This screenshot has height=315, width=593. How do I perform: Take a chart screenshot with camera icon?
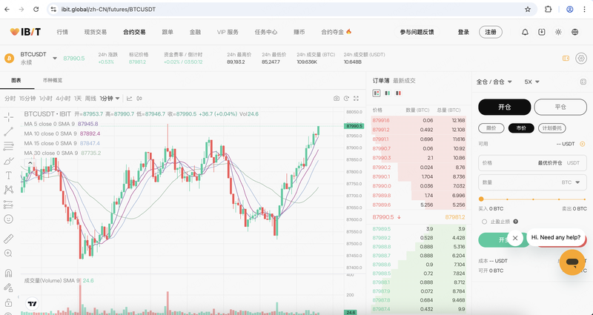pyautogui.click(x=337, y=99)
